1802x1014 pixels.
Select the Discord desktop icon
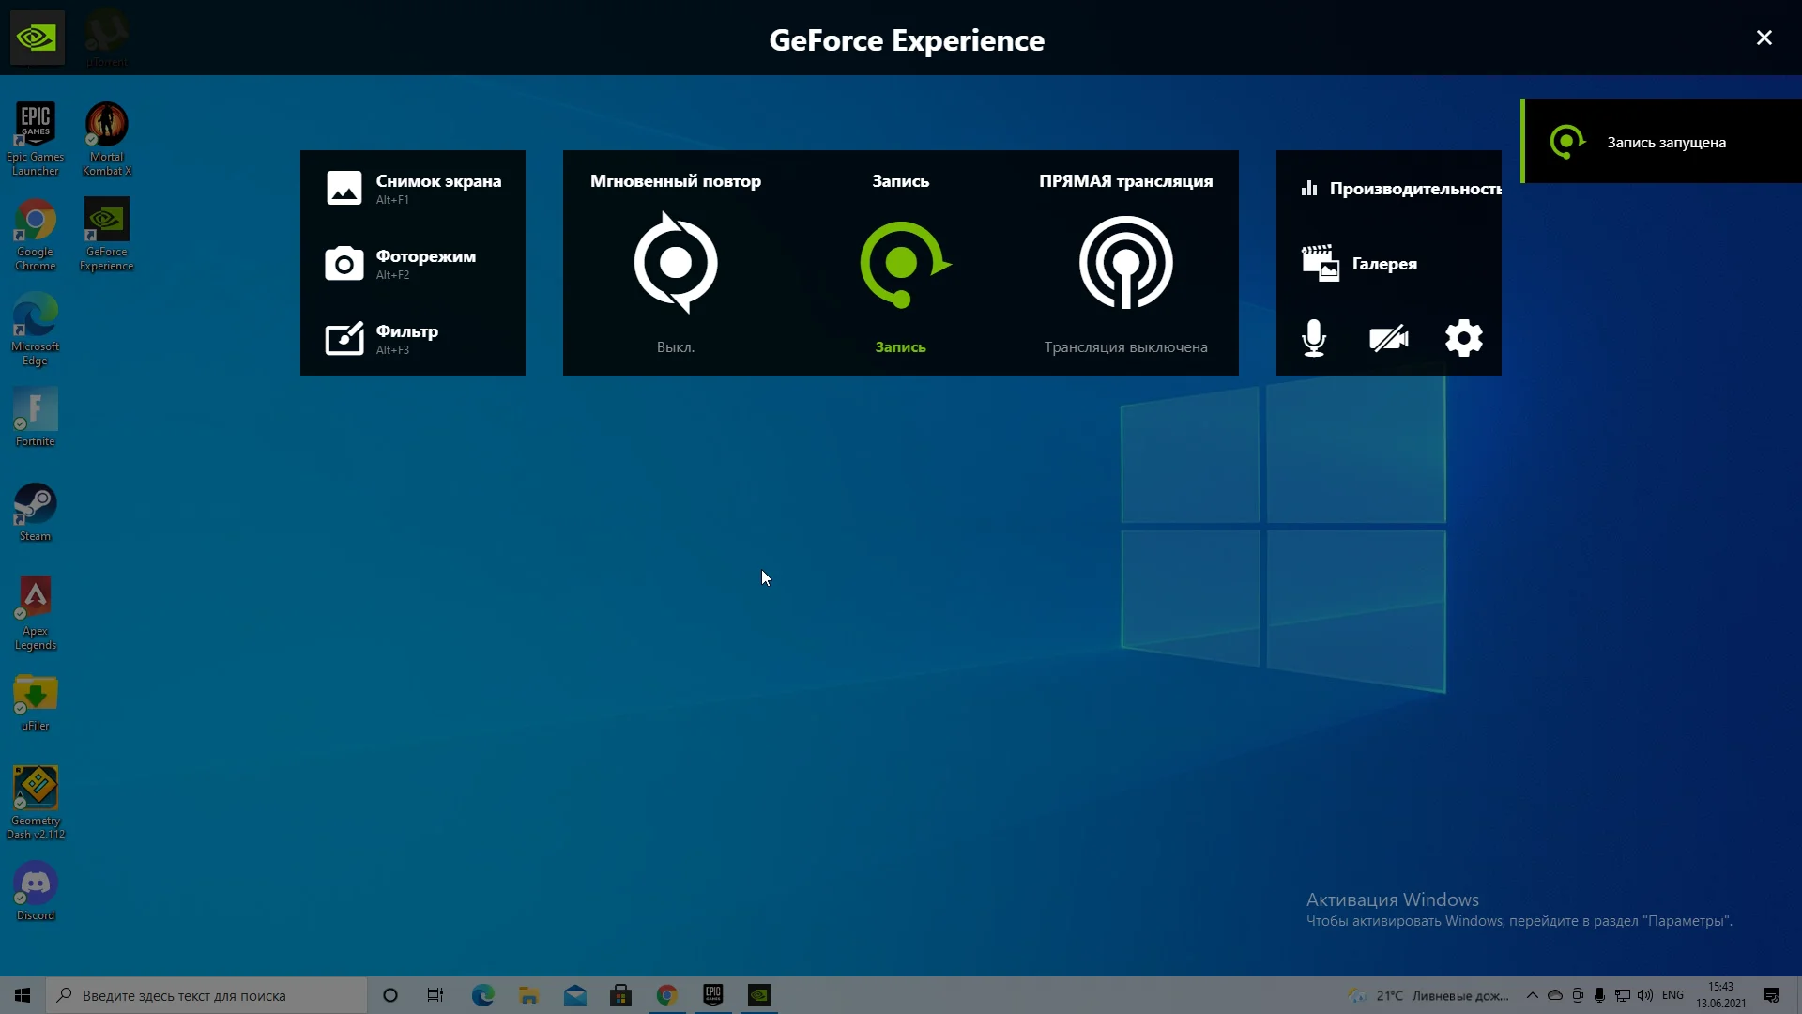pos(36,892)
